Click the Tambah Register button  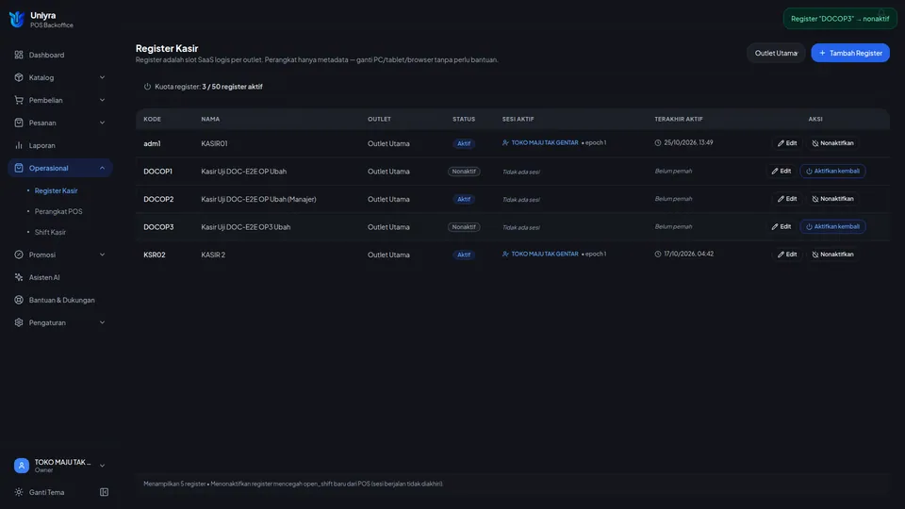coord(850,53)
